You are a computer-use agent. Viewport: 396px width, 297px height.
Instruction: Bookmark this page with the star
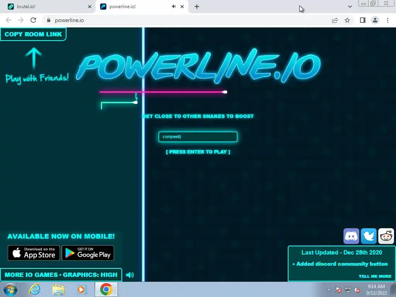[x=347, y=20]
